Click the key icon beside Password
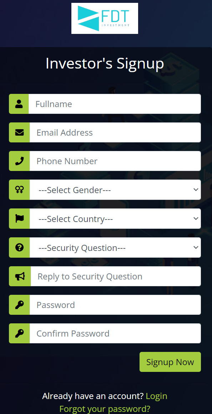 point(20,305)
